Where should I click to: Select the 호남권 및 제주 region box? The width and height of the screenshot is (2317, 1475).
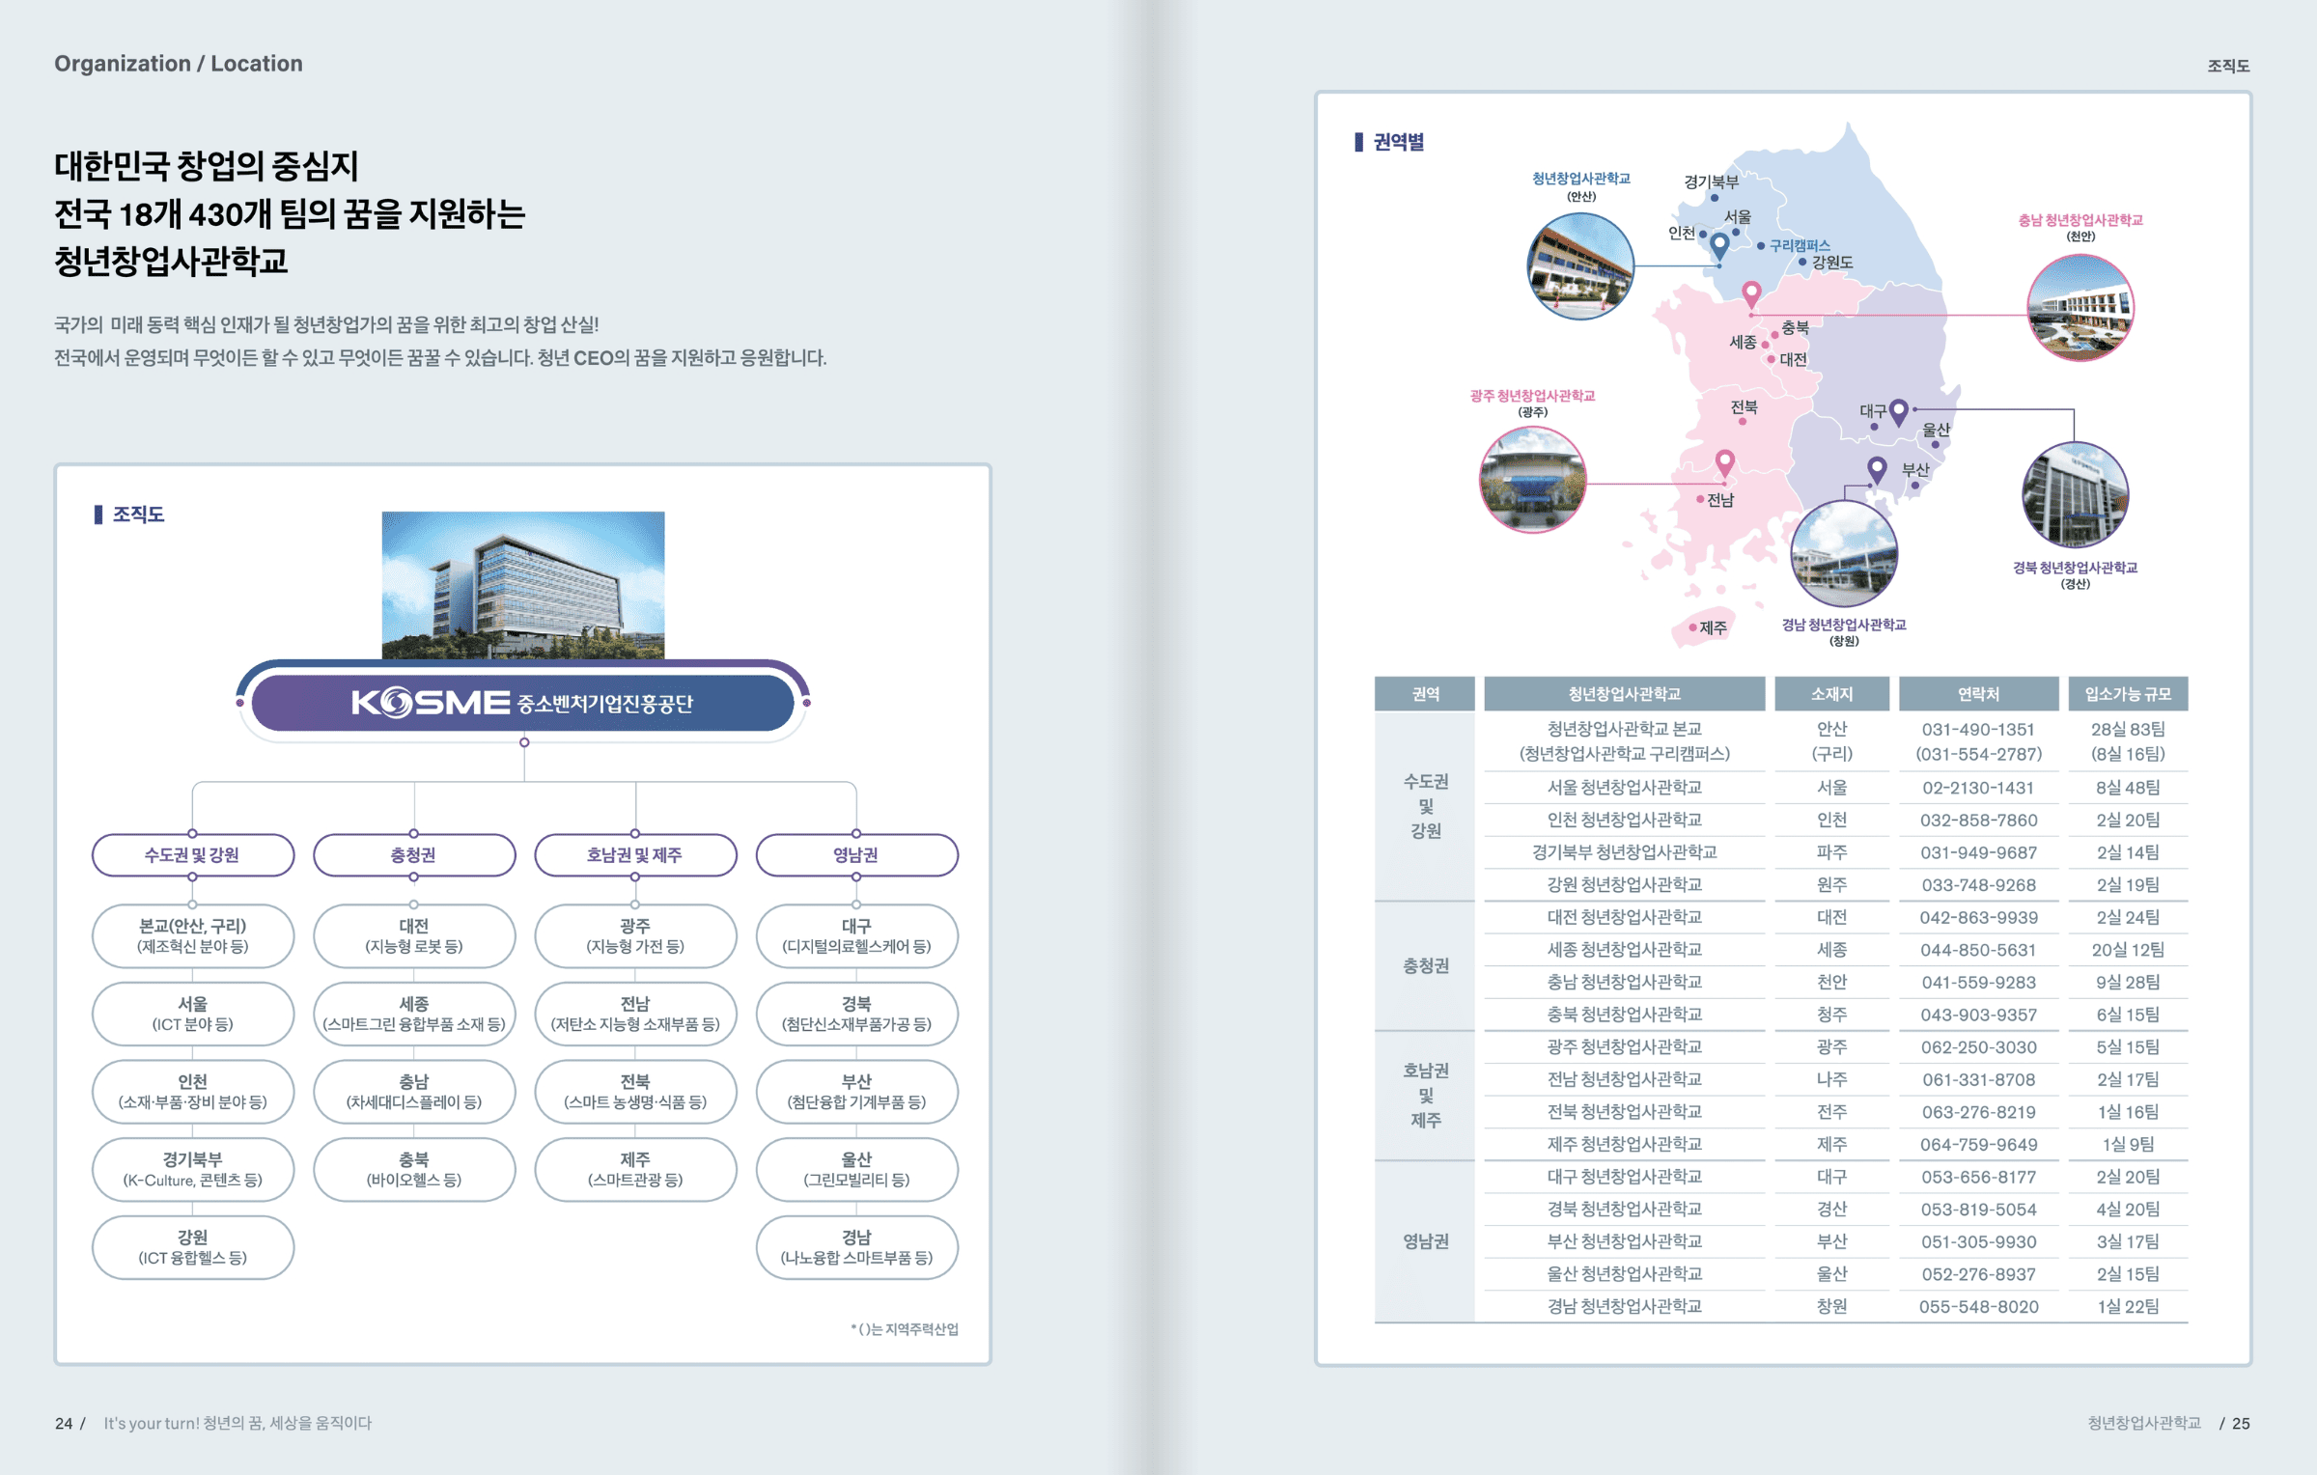point(635,855)
